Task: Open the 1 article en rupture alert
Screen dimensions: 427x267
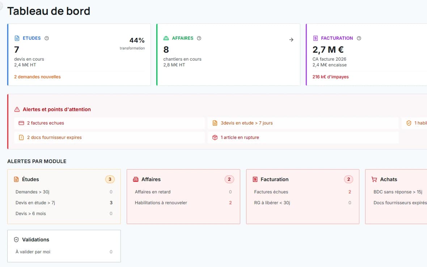Action: coord(303,137)
